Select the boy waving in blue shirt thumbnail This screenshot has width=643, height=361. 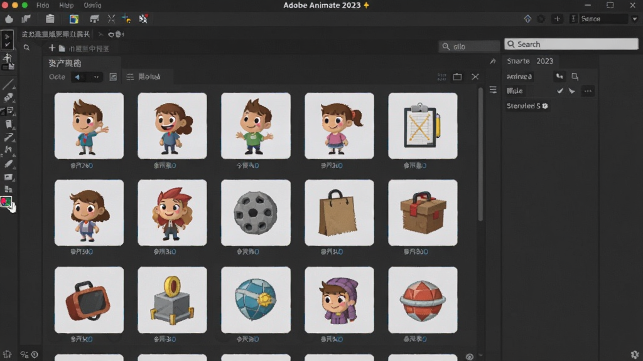tap(89, 125)
